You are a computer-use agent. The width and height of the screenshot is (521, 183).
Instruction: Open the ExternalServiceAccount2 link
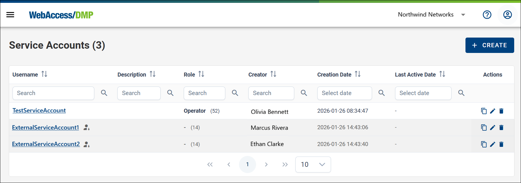46,144
